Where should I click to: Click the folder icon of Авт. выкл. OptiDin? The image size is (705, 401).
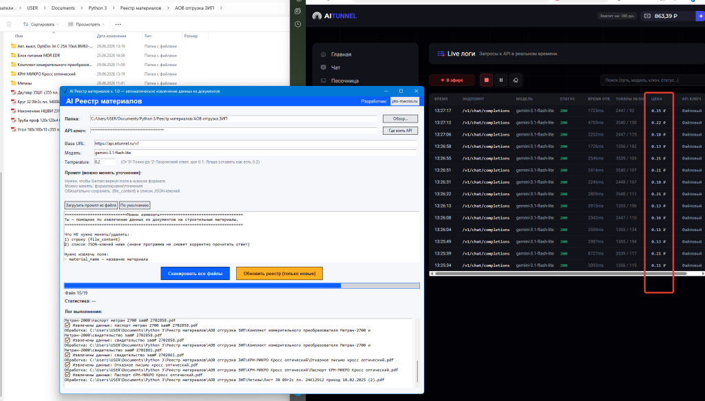14,46
